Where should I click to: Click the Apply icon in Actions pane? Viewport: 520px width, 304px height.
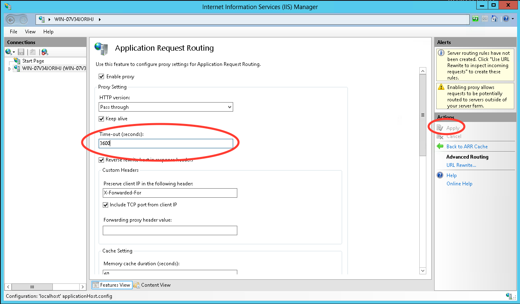click(x=440, y=128)
